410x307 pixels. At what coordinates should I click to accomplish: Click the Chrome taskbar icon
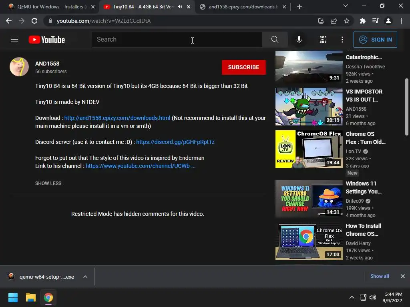pyautogui.click(x=48, y=297)
